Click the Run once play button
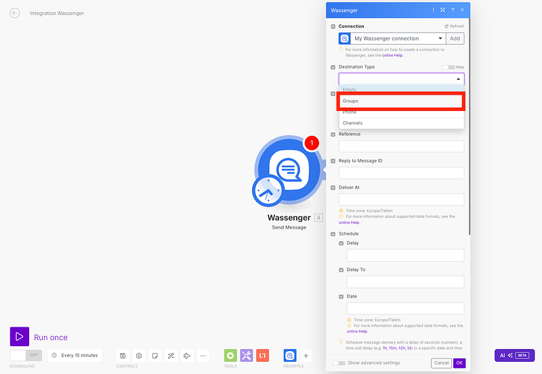Viewport: 542px width, 374px height. point(20,336)
